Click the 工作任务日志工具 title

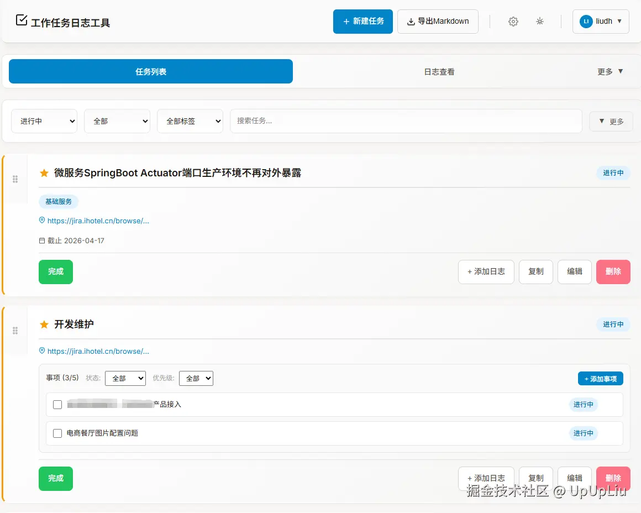pyautogui.click(x=70, y=23)
